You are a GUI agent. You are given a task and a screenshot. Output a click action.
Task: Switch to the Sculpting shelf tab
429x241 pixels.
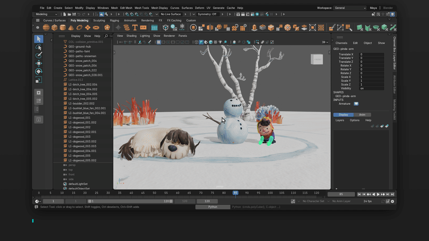(99, 21)
